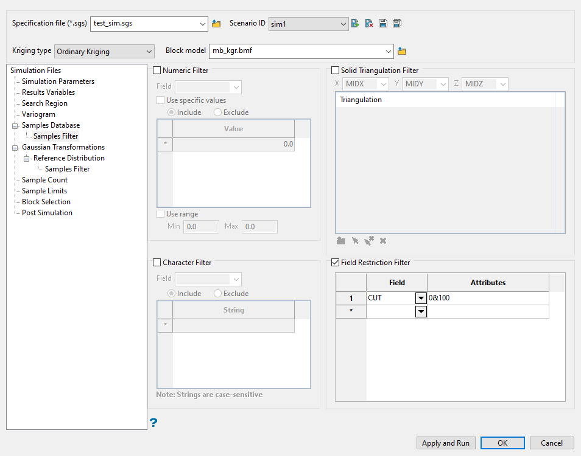Browse for block model using folder icon

(402, 51)
